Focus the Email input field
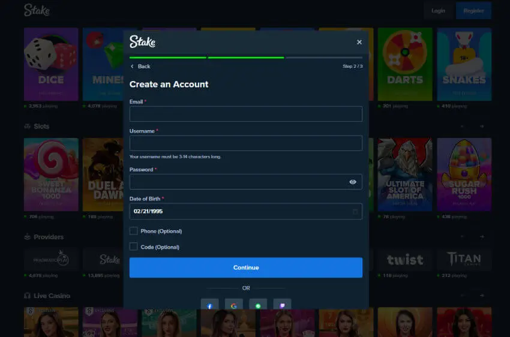Image resolution: width=510 pixels, height=337 pixels. pos(246,114)
